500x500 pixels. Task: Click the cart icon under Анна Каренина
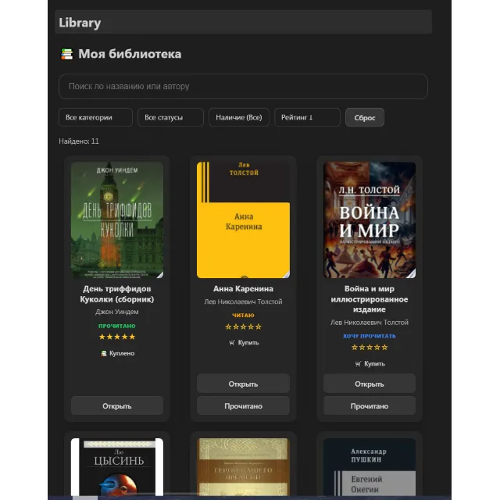pyautogui.click(x=232, y=343)
